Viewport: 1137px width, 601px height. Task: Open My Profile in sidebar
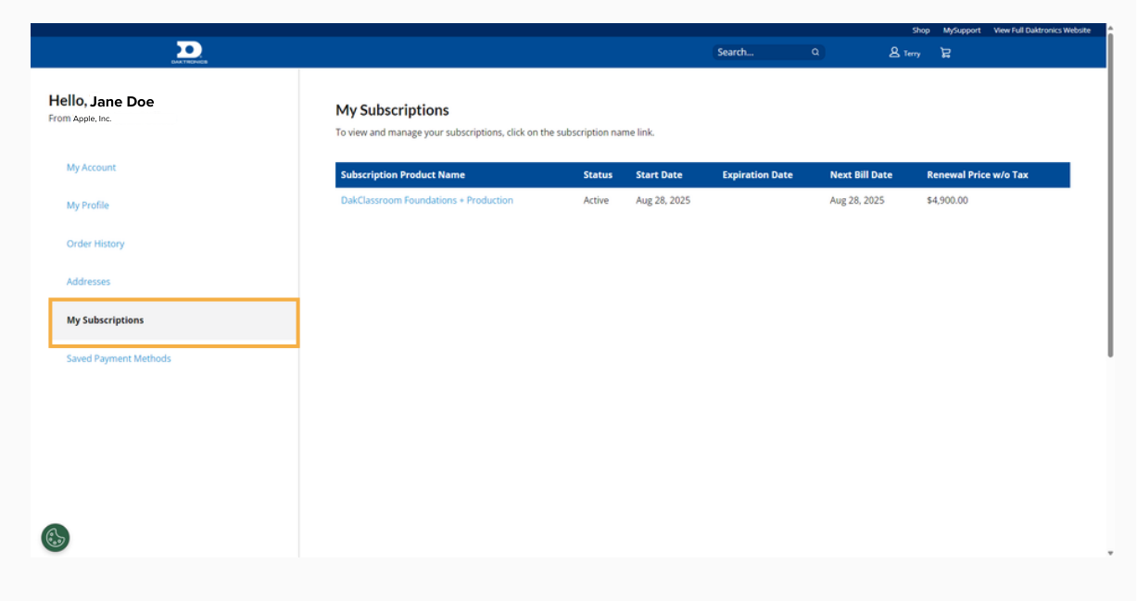tap(88, 206)
